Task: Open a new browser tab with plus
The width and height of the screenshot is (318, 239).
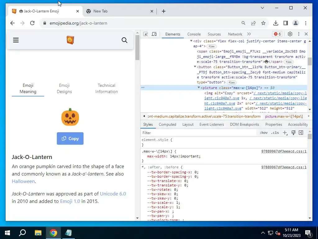Action: (x=164, y=11)
